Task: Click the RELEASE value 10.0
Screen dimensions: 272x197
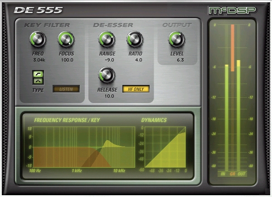Action: click(109, 96)
